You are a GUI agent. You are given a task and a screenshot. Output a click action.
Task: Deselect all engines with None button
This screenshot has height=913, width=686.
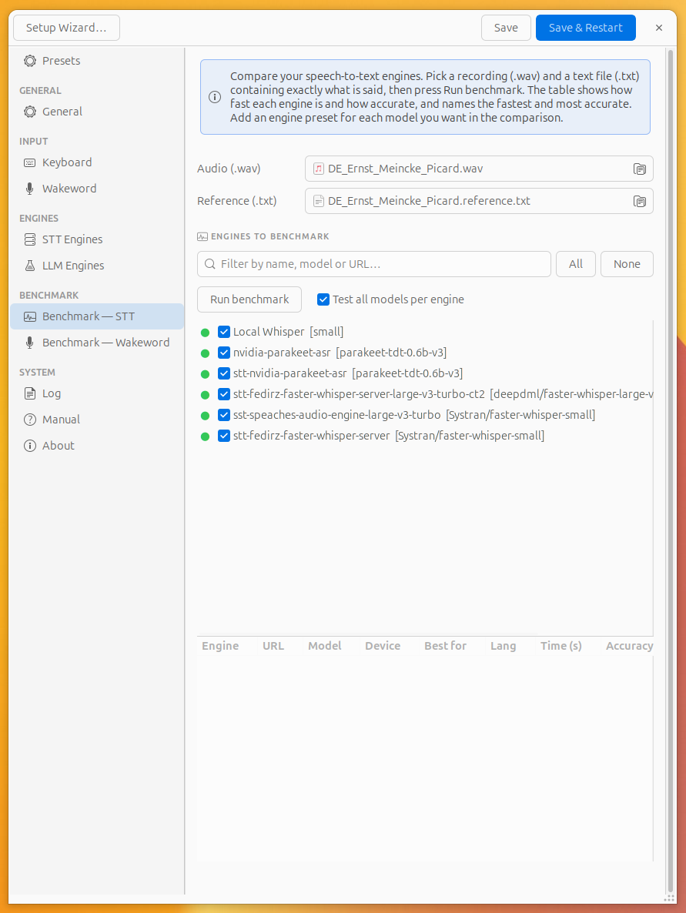(x=627, y=264)
